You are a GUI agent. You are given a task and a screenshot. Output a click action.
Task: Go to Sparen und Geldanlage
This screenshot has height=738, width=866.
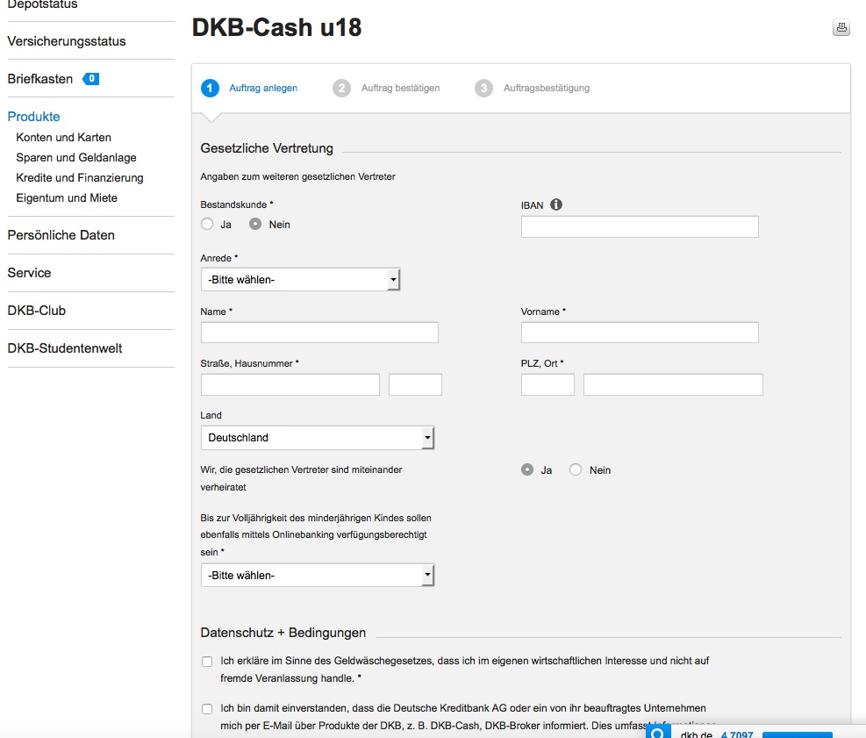(76, 157)
